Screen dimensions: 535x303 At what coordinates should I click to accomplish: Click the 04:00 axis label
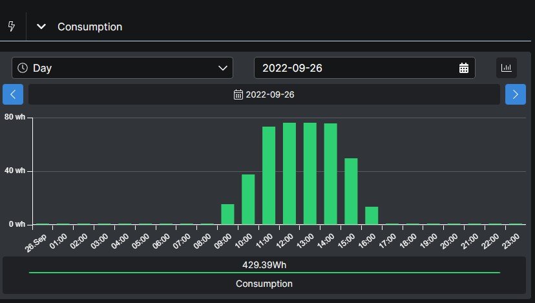tap(120, 241)
